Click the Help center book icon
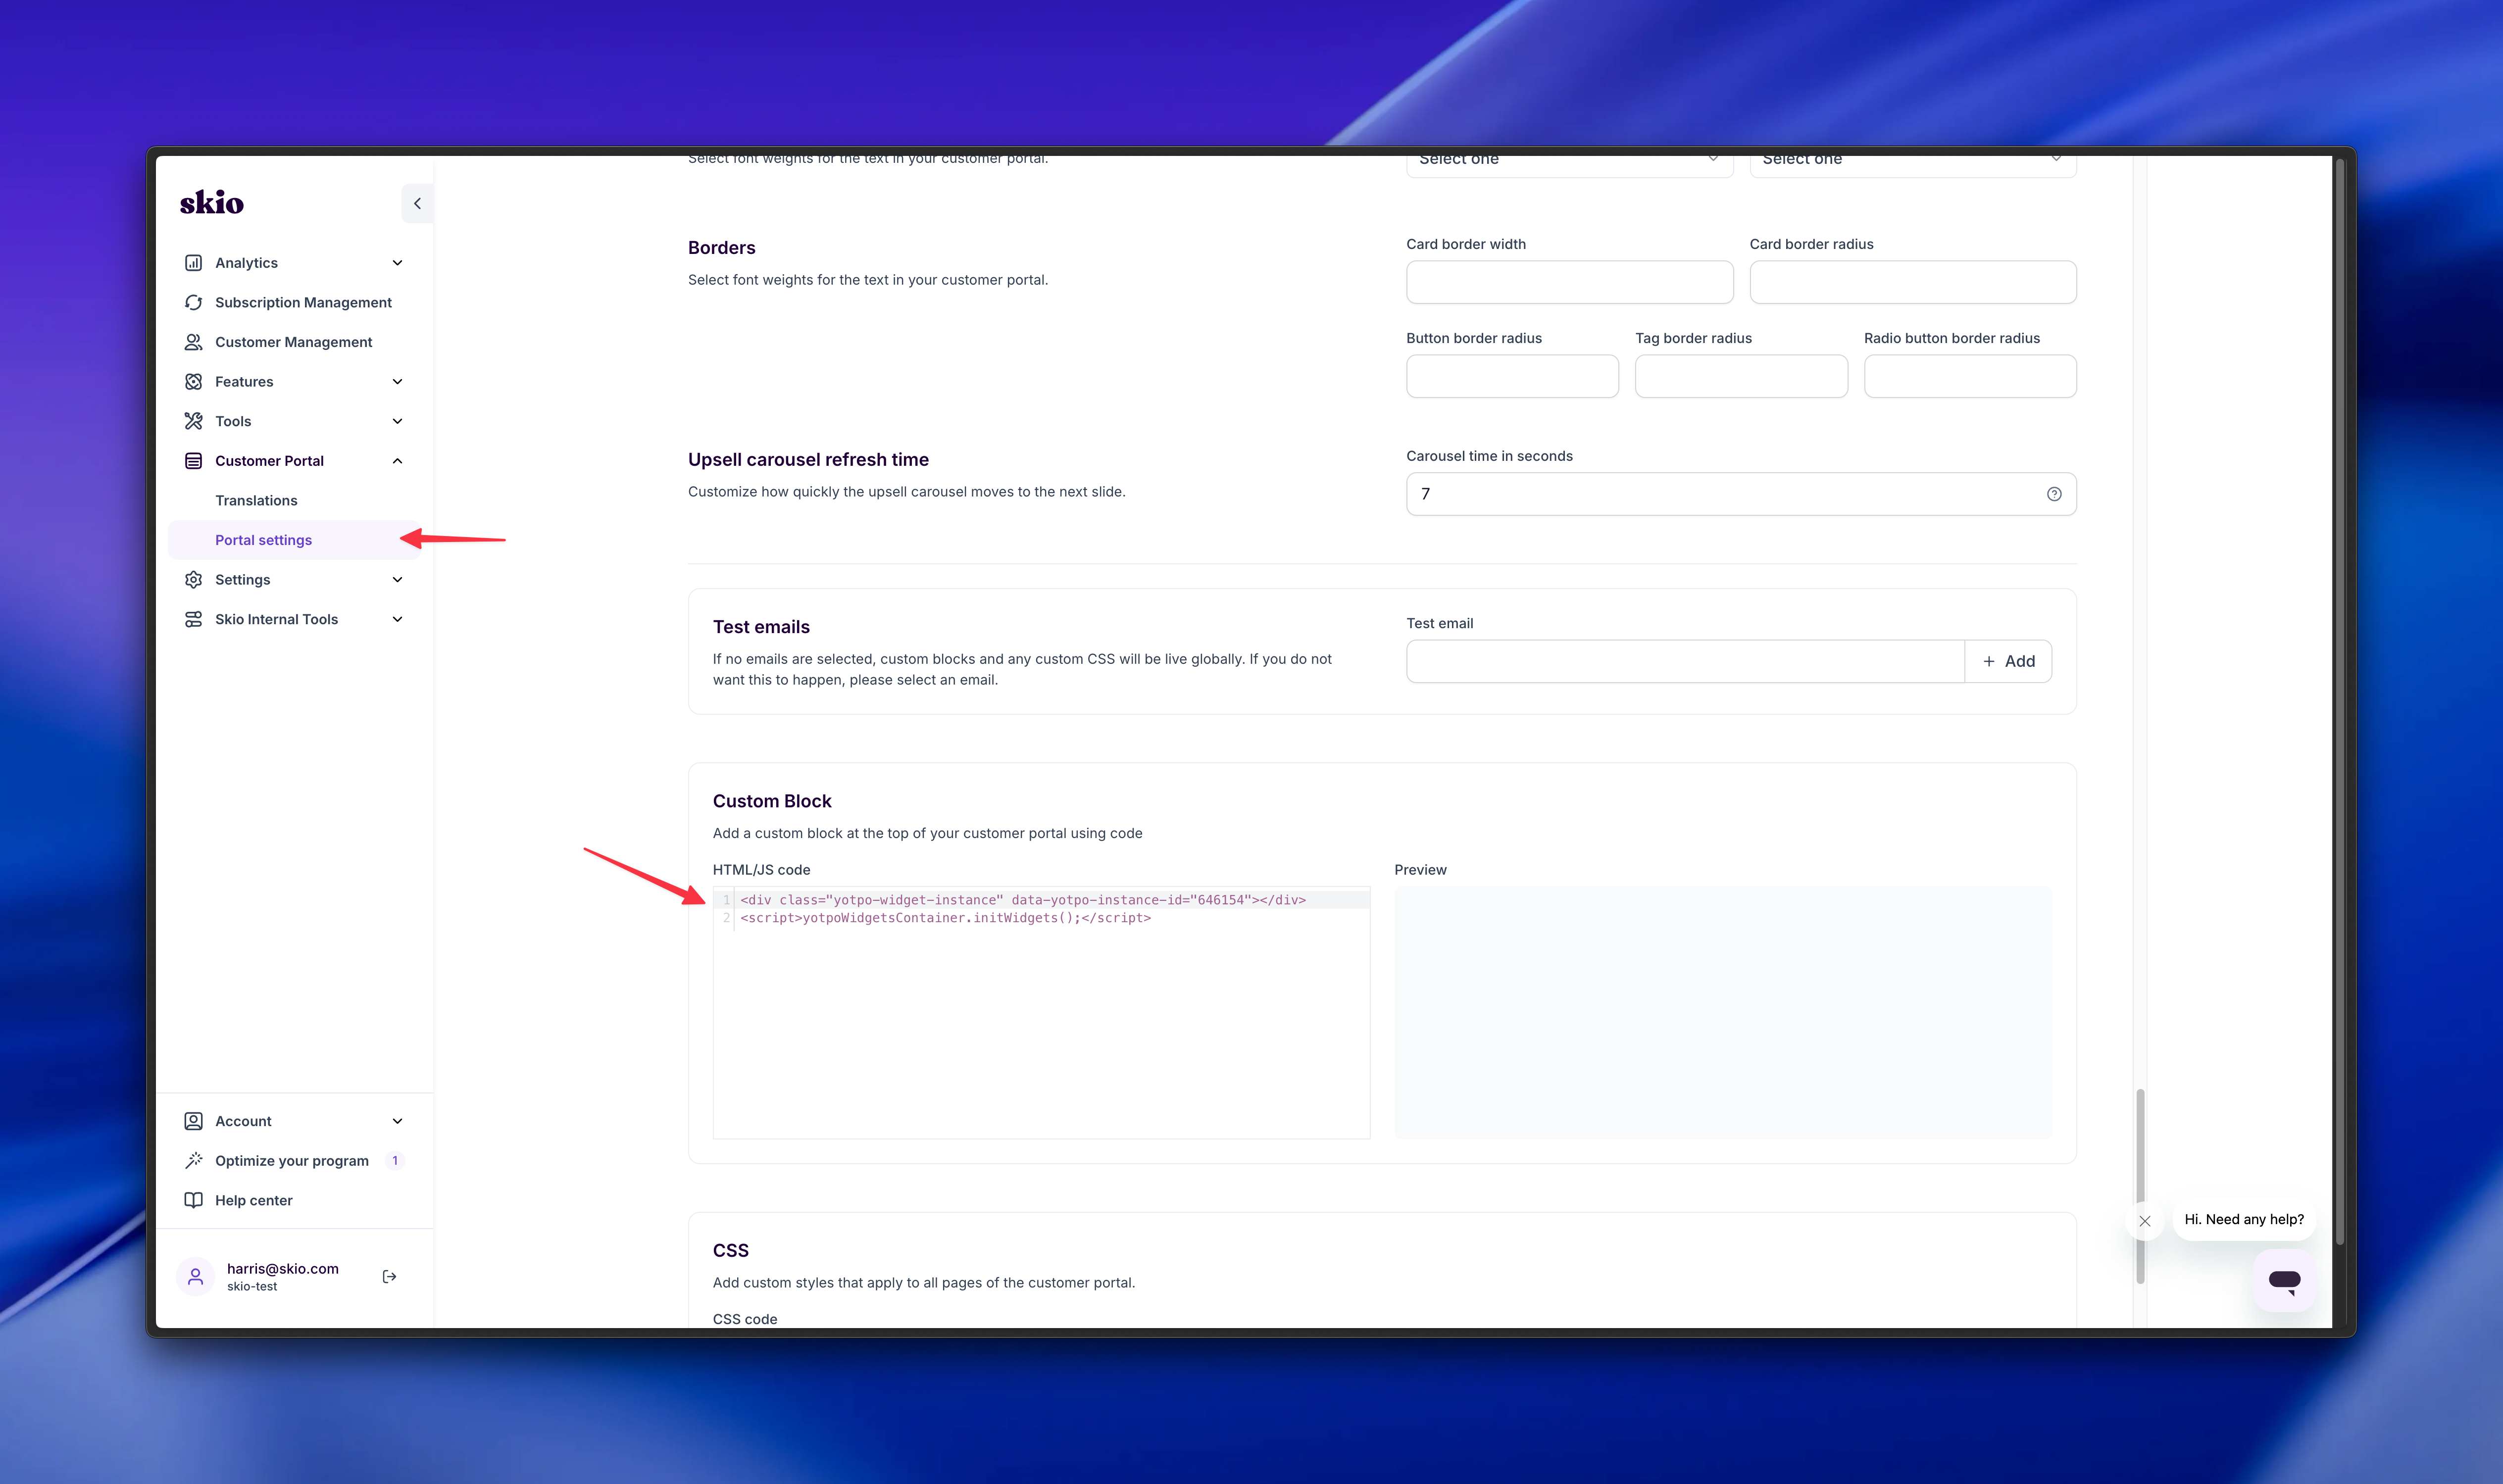2503x1484 pixels. pyautogui.click(x=193, y=1200)
